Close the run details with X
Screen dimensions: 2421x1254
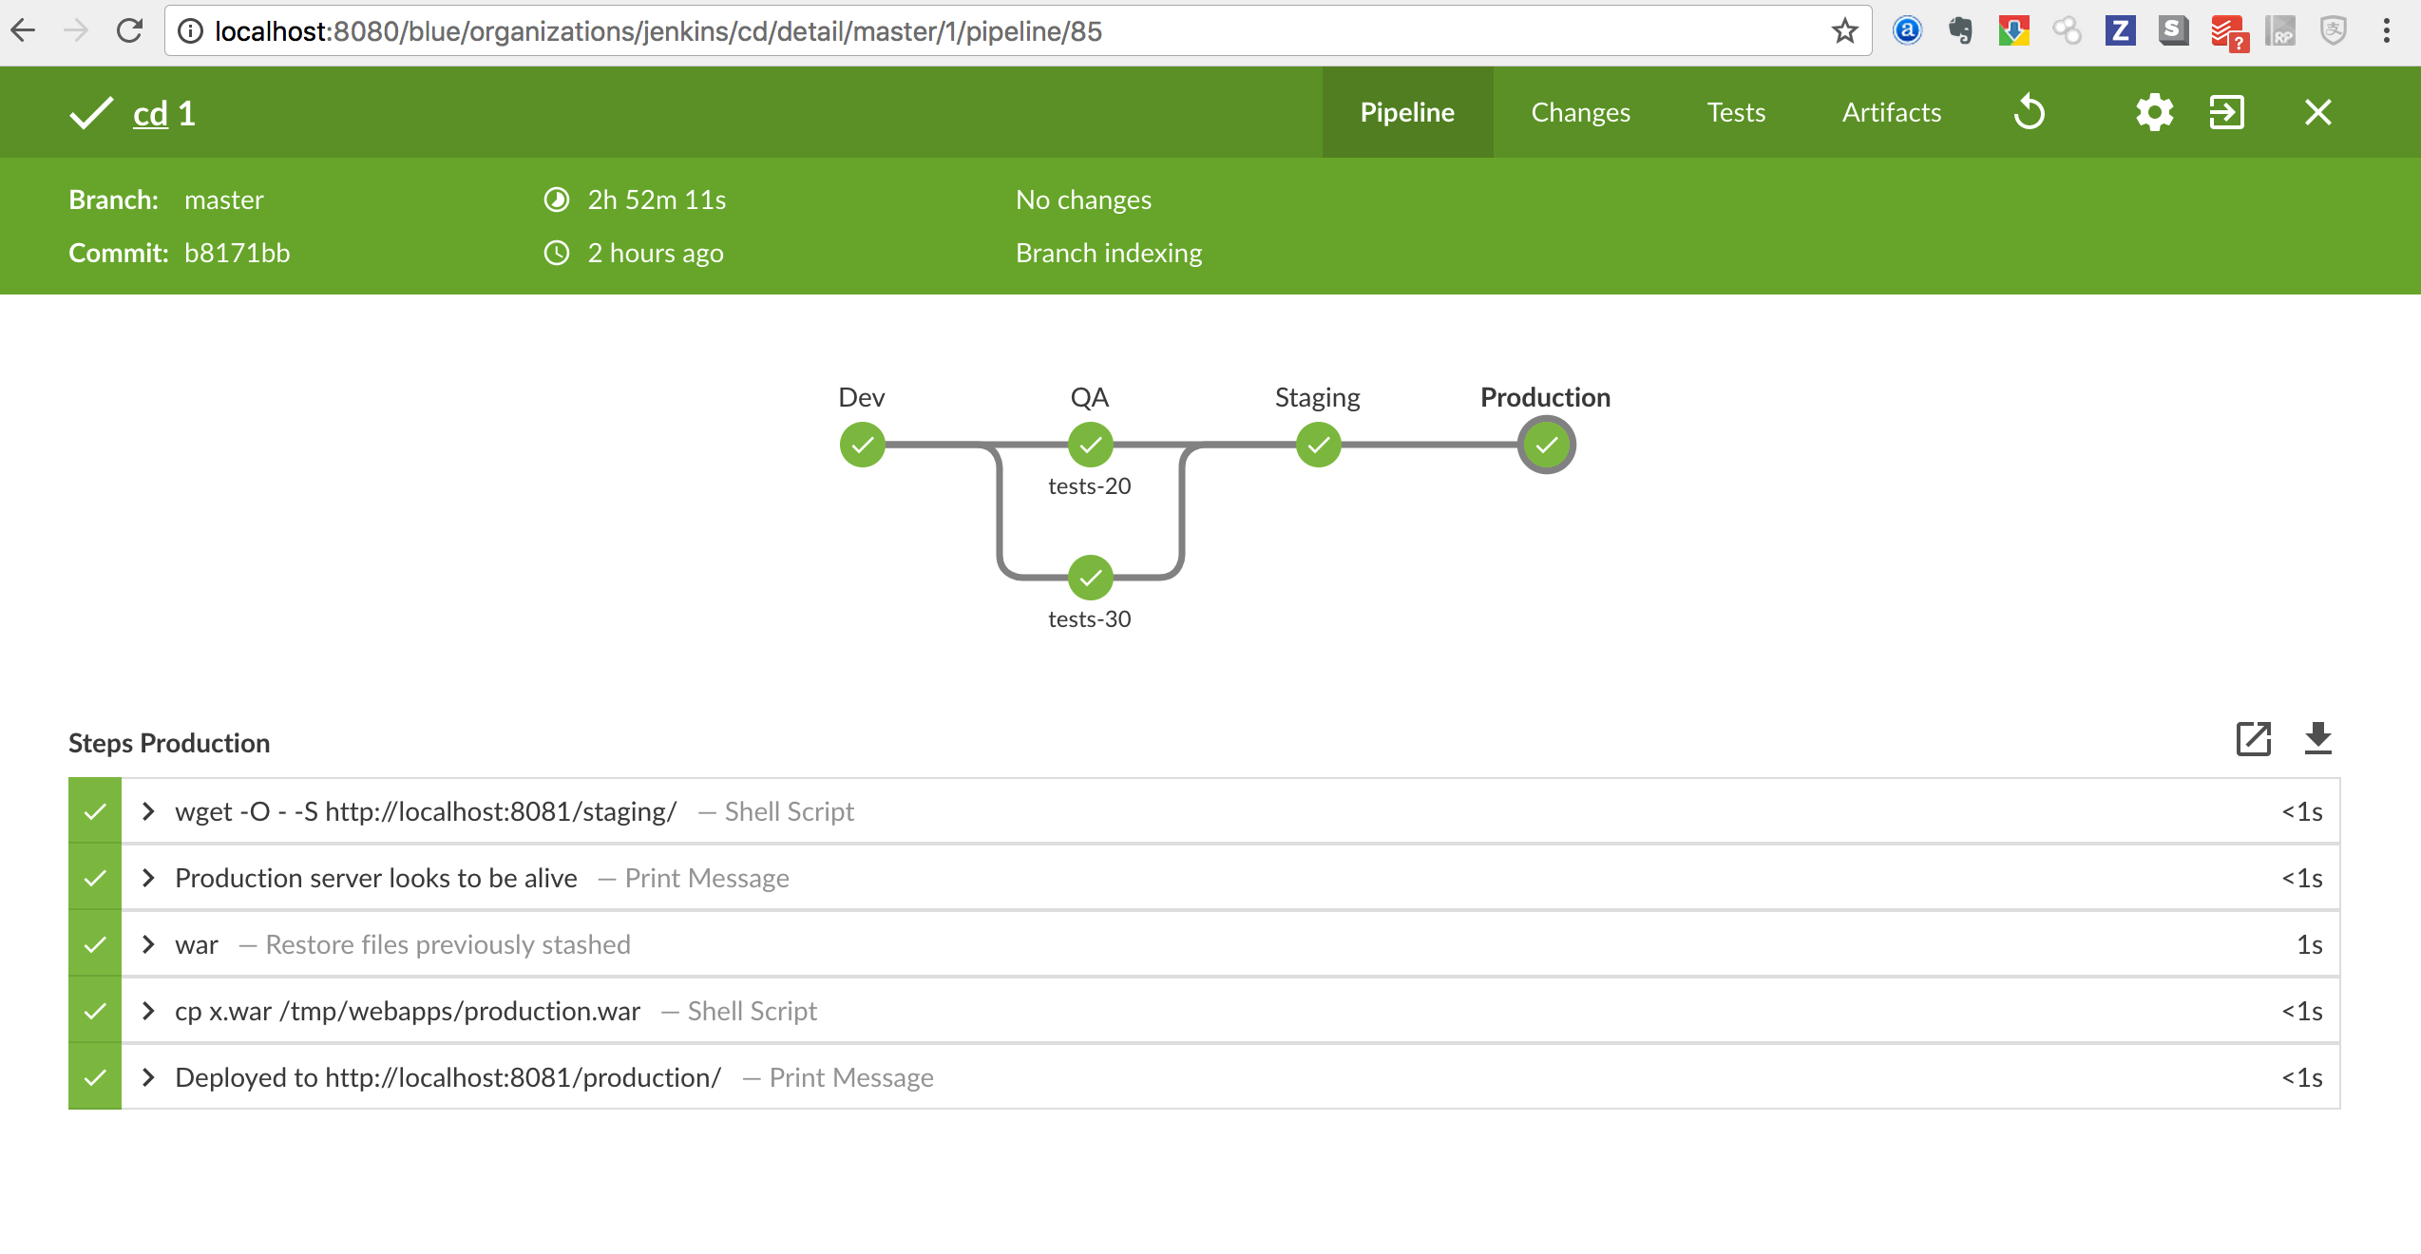[x=2317, y=112]
